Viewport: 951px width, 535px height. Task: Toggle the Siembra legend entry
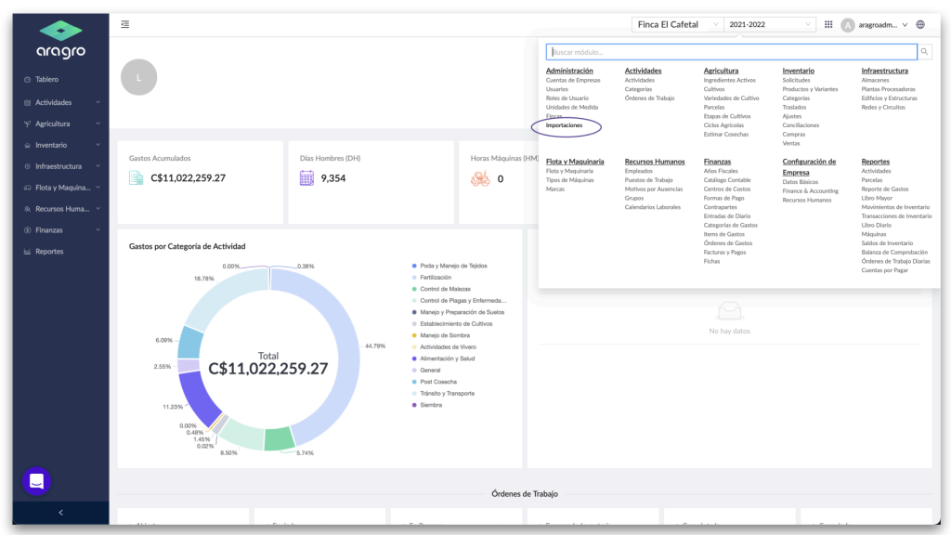427,405
